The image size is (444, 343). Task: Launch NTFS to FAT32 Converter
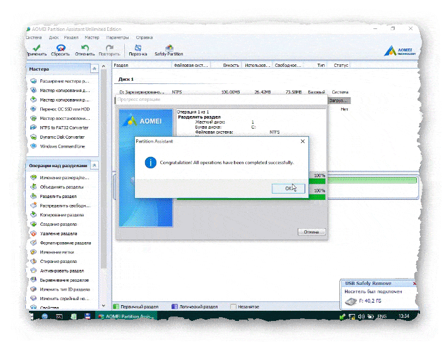pyautogui.click(x=59, y=127)
